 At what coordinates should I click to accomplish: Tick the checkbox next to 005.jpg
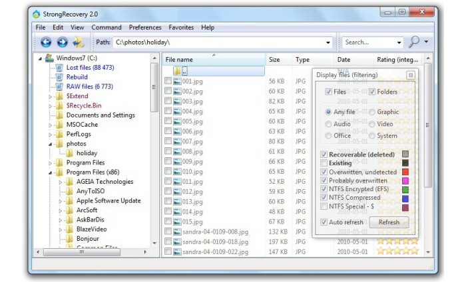coord(168,121)
